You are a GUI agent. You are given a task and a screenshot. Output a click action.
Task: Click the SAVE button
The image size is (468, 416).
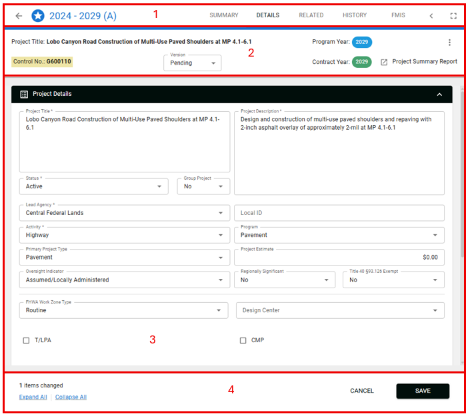coord(423,391)
